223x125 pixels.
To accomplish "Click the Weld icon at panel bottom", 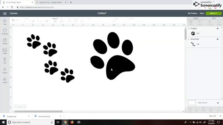I will pos(197,109).
